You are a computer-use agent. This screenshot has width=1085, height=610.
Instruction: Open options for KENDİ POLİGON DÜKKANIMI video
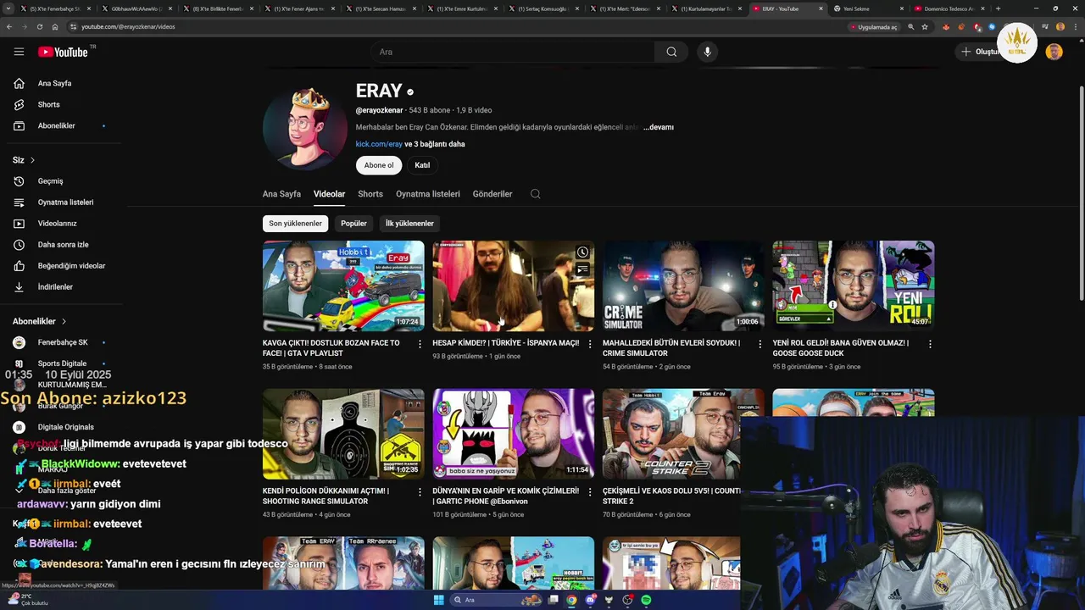coord(420,491)
